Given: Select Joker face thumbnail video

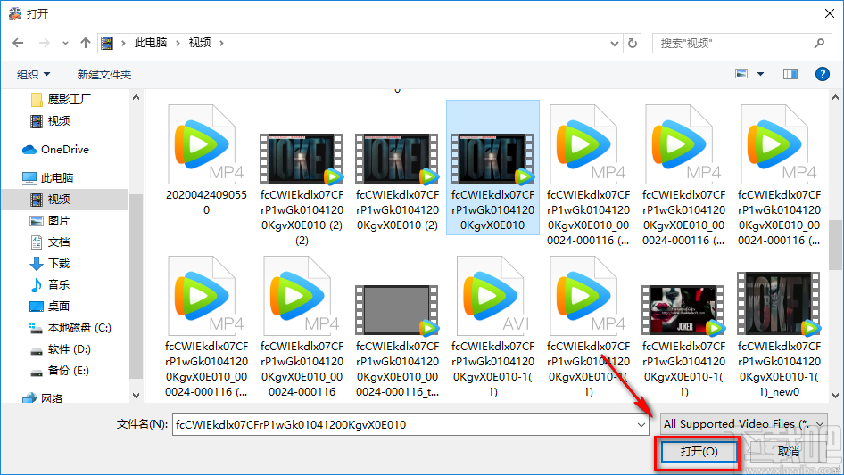Looking at the screenshot, I should 683,310.
